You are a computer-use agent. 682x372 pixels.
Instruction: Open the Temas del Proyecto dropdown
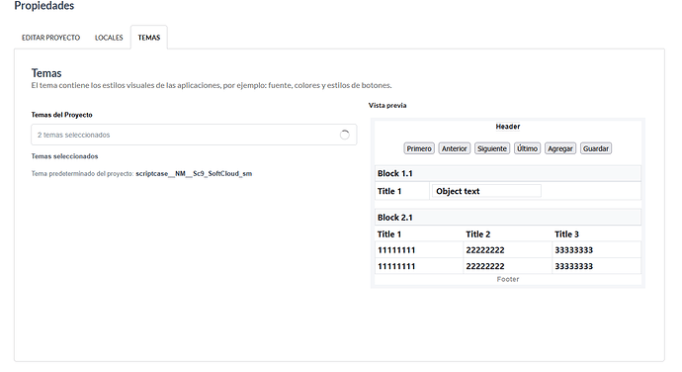tap(194, 135)
